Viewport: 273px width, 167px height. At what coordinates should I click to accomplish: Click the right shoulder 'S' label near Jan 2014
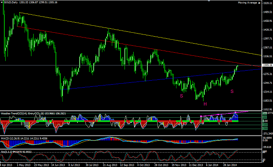[x=232, y=92]
